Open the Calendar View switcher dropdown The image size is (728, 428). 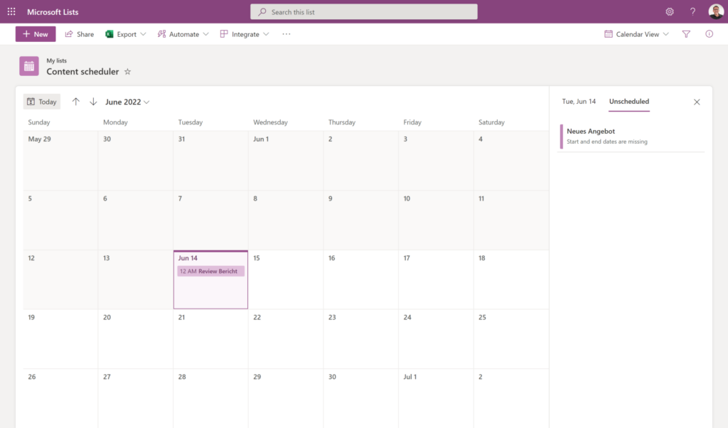point(636,34)
